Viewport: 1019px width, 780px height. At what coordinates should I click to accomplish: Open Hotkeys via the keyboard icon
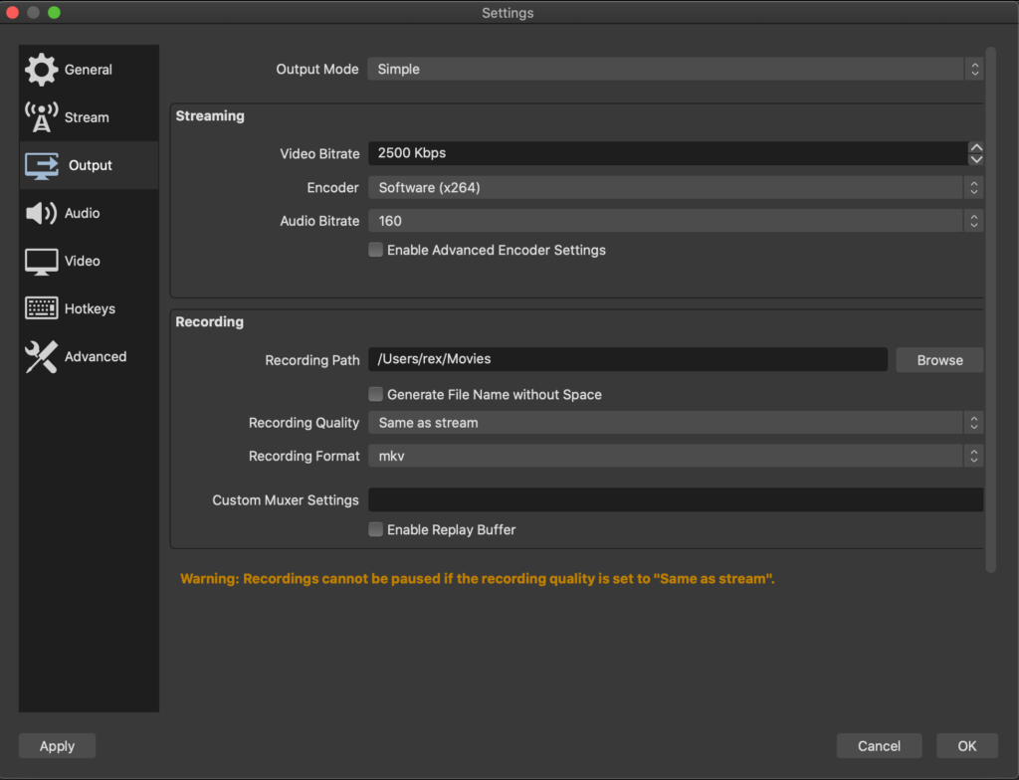41,308
